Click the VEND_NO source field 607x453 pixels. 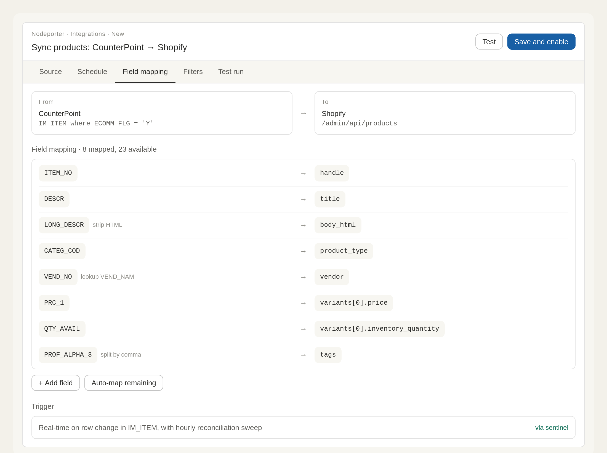pyautogui.click(x=58, y=277)
